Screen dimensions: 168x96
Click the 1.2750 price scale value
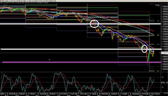[x=165, y=27]
